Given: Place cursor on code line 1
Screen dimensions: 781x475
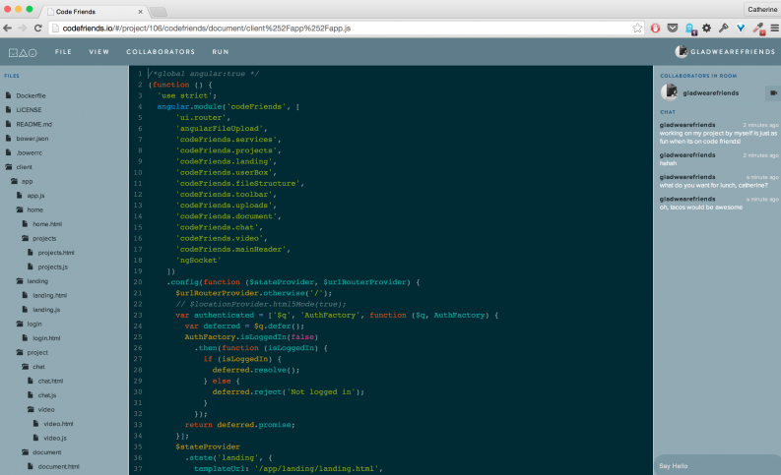Looking at the screenshot, I should point(203,74).
